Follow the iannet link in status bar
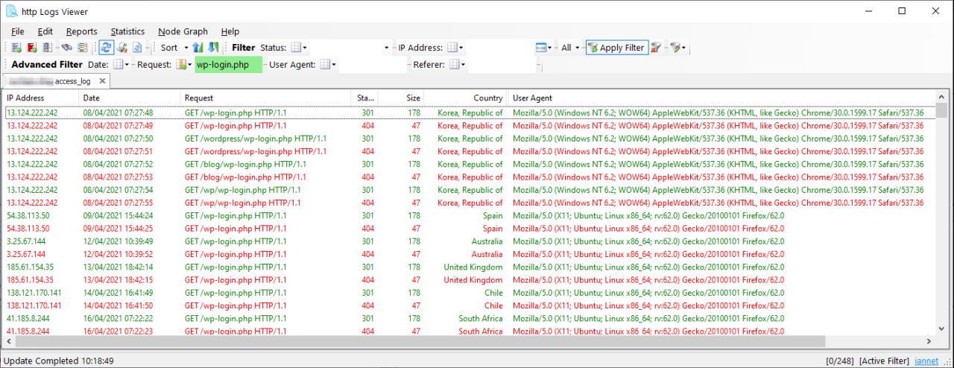Screen dimensions: 954x368 tap(926, 361)
